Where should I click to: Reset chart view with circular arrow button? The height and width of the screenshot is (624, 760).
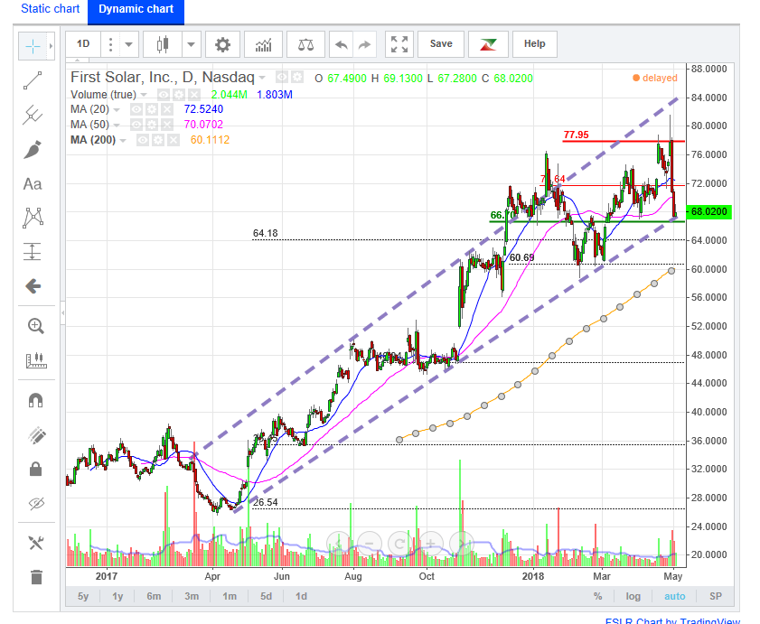(x=399, y=544)
